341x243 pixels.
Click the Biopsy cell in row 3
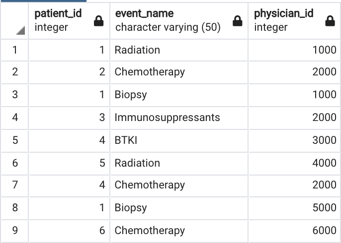[179, 95]
